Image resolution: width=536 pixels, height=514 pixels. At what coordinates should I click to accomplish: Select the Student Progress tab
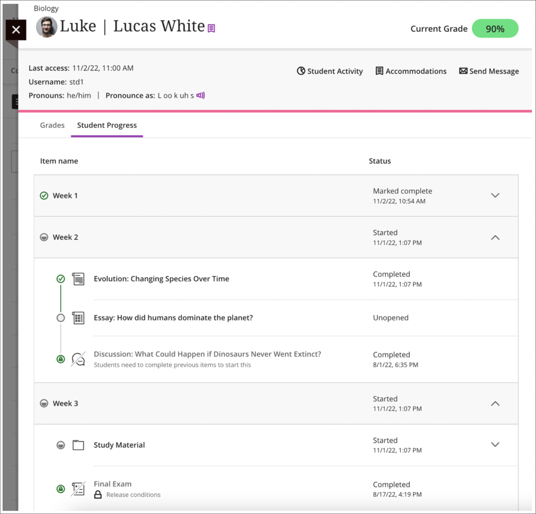[x=107, y=125]
